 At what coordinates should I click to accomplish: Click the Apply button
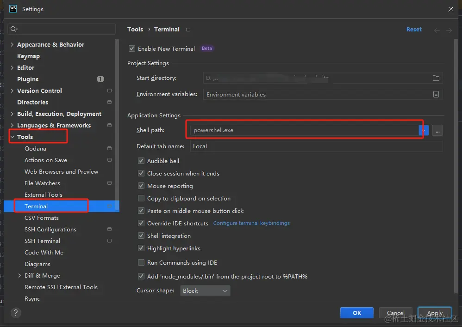pos(435,313)
